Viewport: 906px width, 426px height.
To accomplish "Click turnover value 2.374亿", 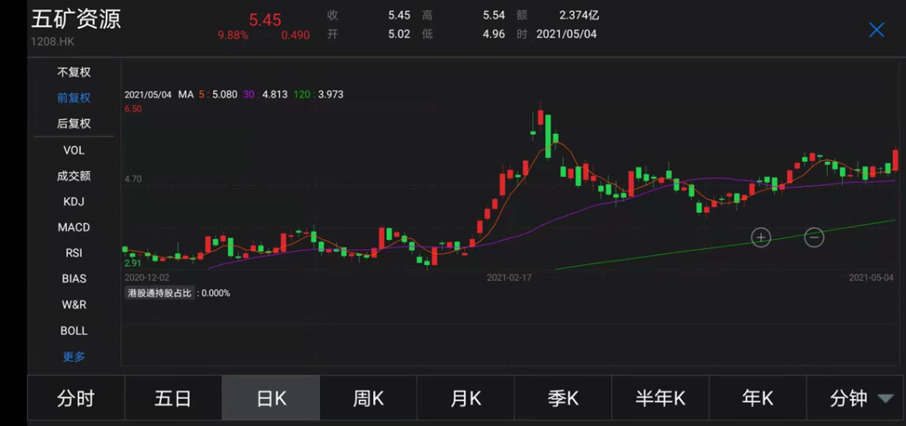I will [x=579, y=15].
